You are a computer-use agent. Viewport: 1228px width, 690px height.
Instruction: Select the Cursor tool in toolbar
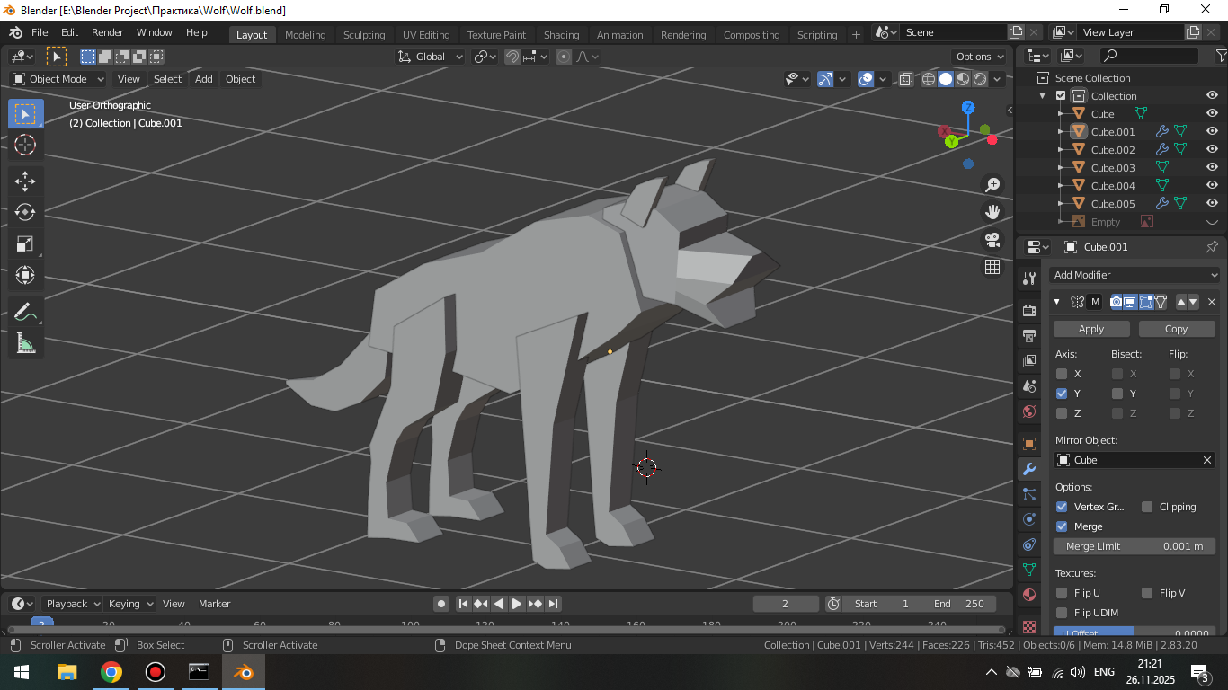point(25,145)
